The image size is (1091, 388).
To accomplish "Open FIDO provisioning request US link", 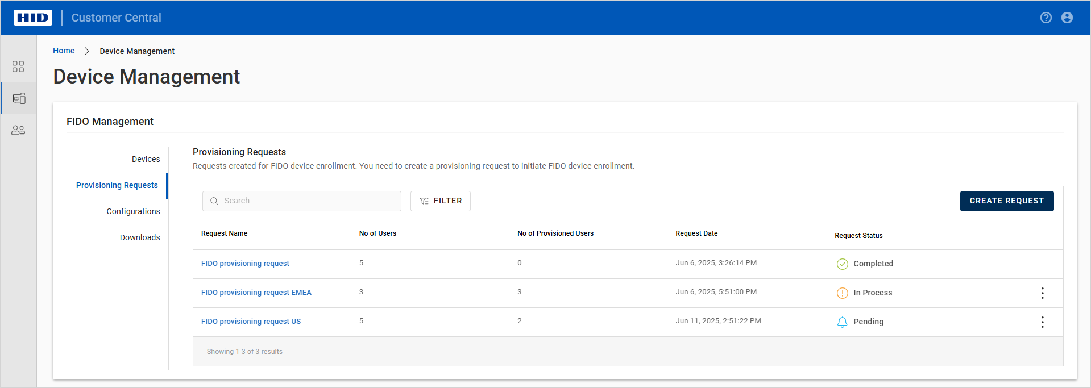I will coord(251,322).
